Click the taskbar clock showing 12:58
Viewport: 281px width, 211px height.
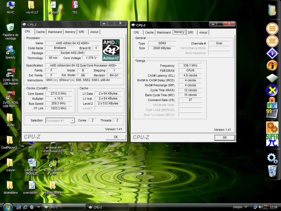tap(274, 207)
